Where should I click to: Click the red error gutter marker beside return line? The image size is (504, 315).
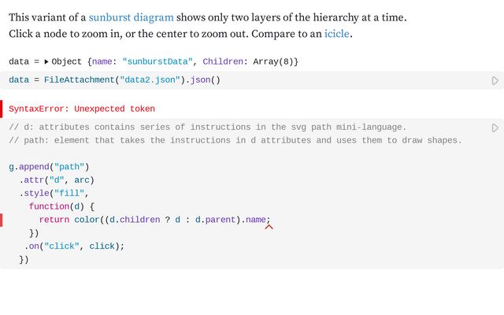coord(2,220)
